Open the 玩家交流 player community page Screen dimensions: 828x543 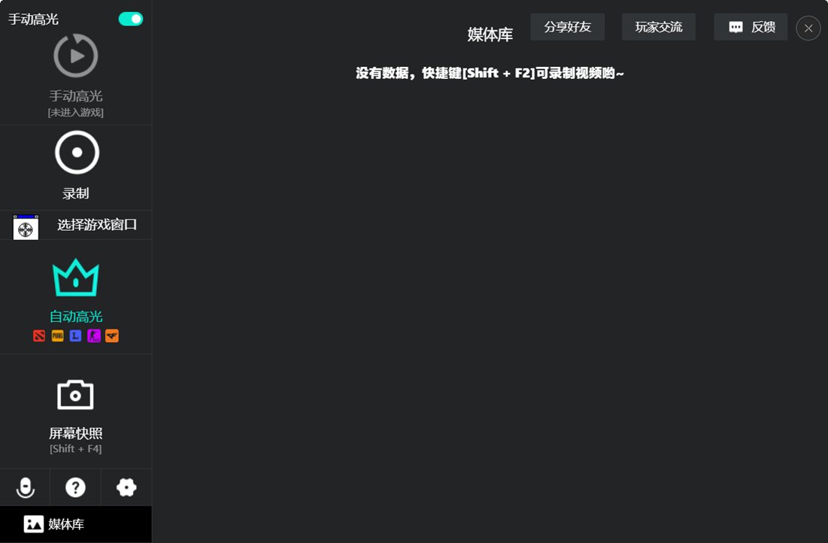(658, 26)
